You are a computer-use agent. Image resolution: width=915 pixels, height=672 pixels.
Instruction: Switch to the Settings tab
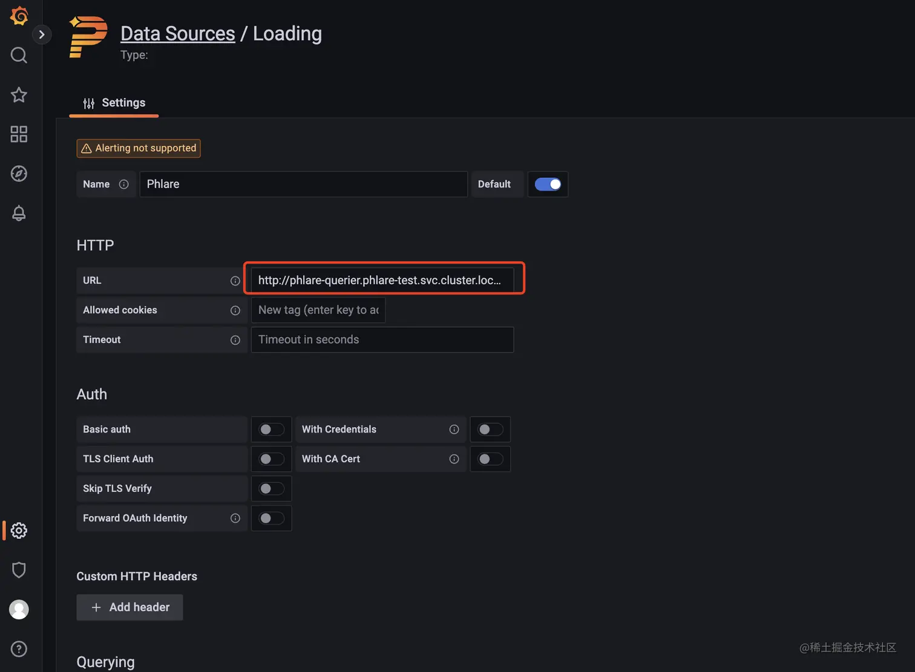[114, 103]
